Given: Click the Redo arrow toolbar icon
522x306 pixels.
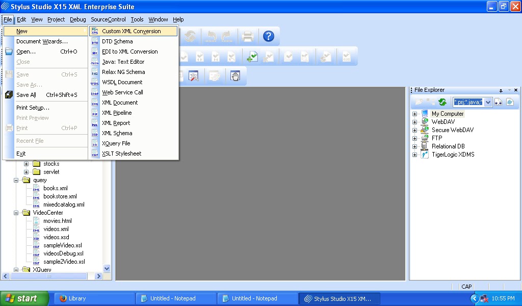Looking at the screenshot, I should pyautogui.click(x=227, y=36).
